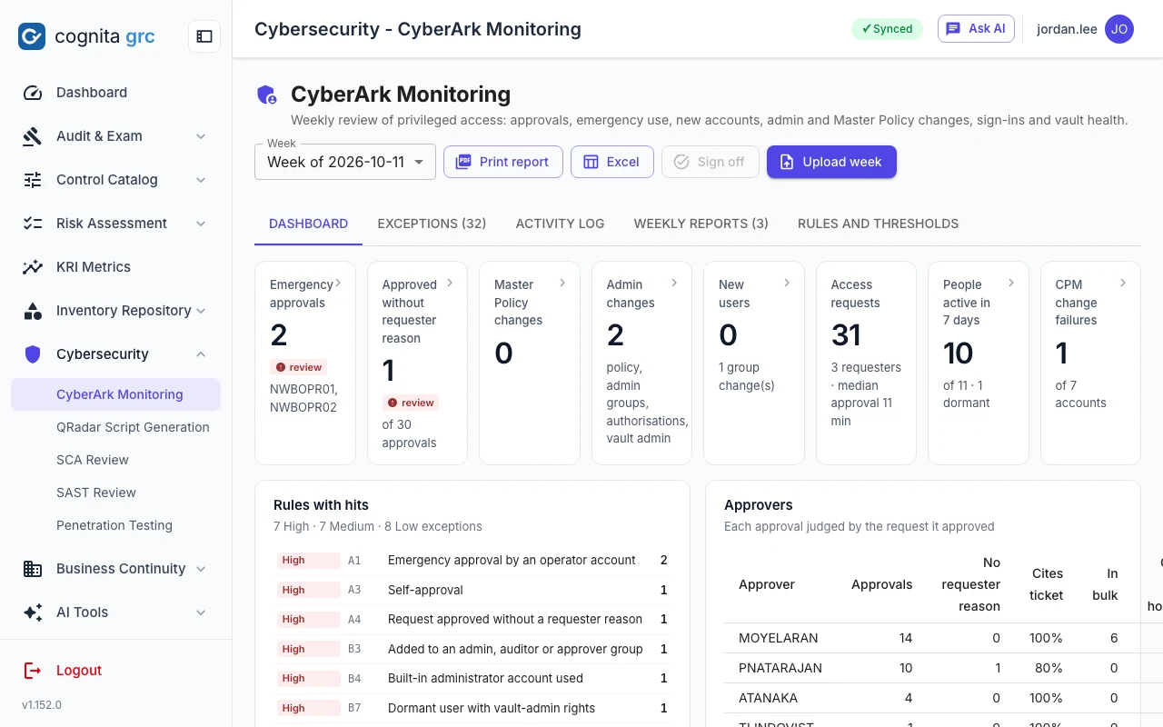Open the Emergency approvals card arrow

338,283
